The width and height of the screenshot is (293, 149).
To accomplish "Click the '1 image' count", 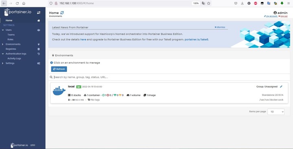I will pyautogui.click(x=149, y=95).
